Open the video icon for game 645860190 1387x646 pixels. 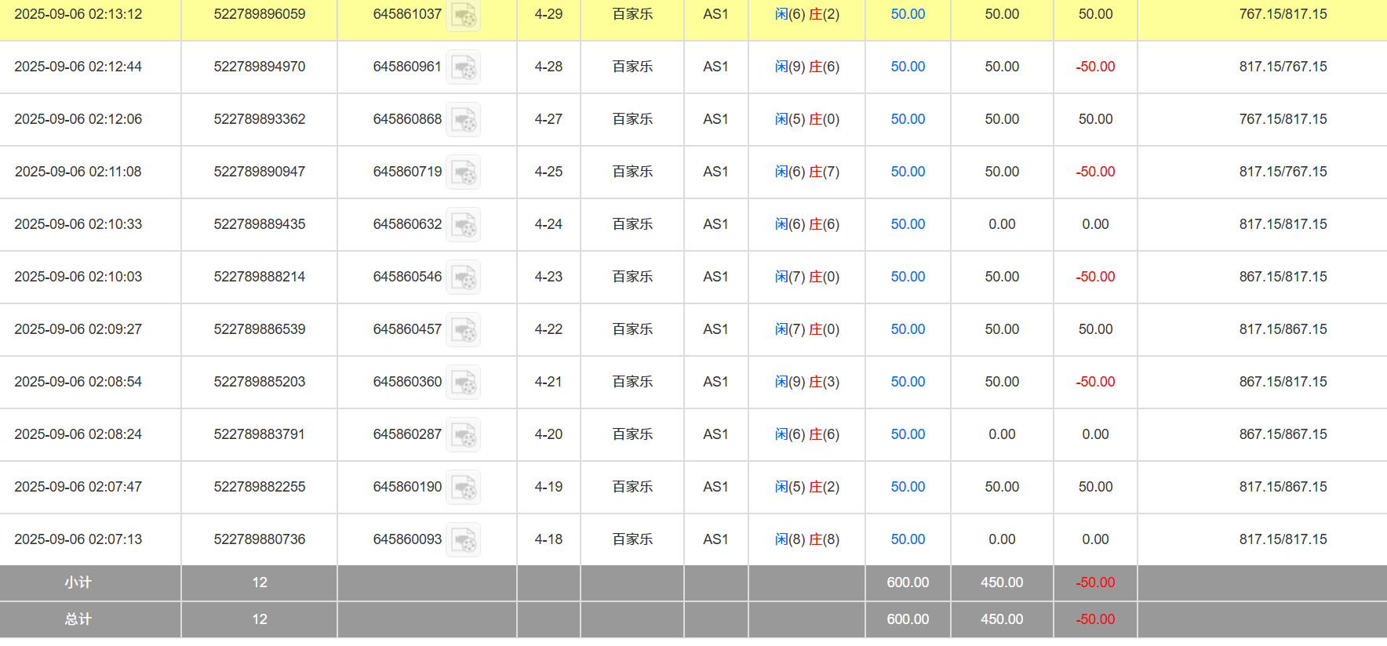tap(463, 488)
